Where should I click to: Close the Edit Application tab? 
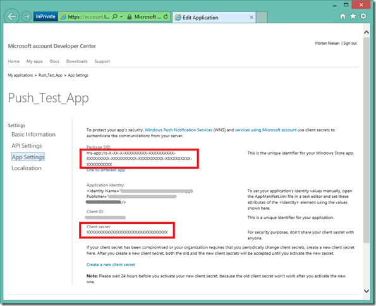pos(252,17)
